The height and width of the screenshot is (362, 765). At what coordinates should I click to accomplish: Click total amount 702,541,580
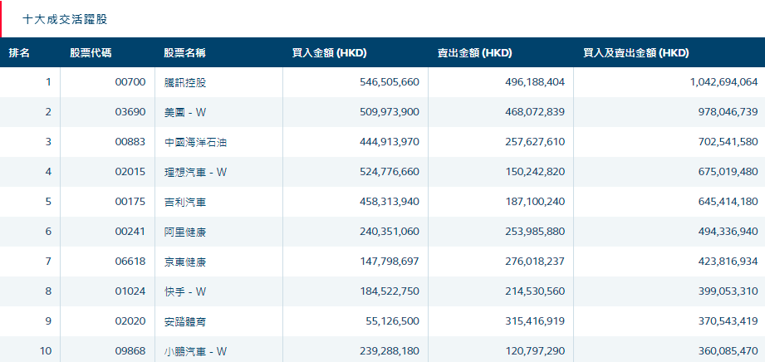728,143
